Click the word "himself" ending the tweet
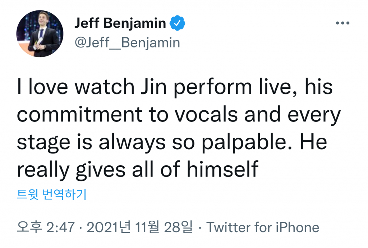 222,169
